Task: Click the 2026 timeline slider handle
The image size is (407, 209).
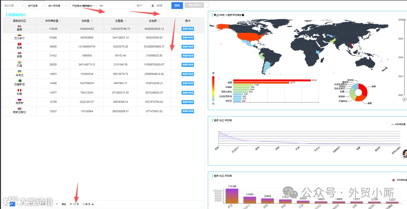Action: coord(404,20)
